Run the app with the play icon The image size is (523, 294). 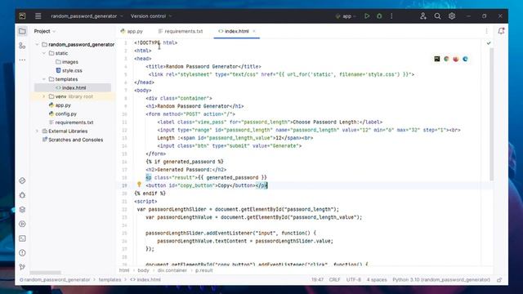[x=367, y=16]
